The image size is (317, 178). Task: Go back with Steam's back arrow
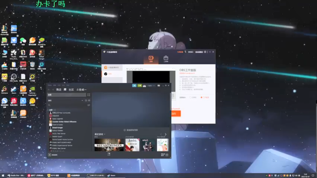click(x=49, y=90)
